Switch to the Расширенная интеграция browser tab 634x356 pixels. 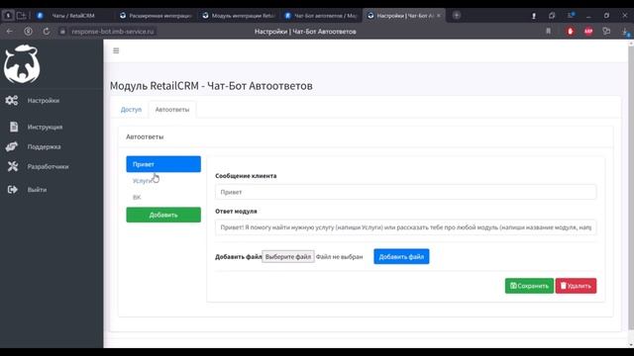tap(156, 16)
